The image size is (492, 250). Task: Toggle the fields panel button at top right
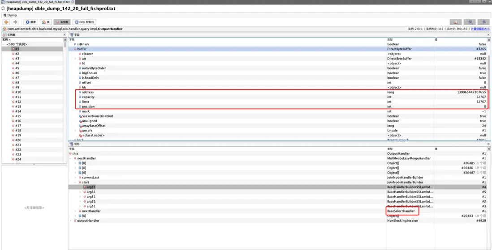pyautogui.click(x=470, y=22)
